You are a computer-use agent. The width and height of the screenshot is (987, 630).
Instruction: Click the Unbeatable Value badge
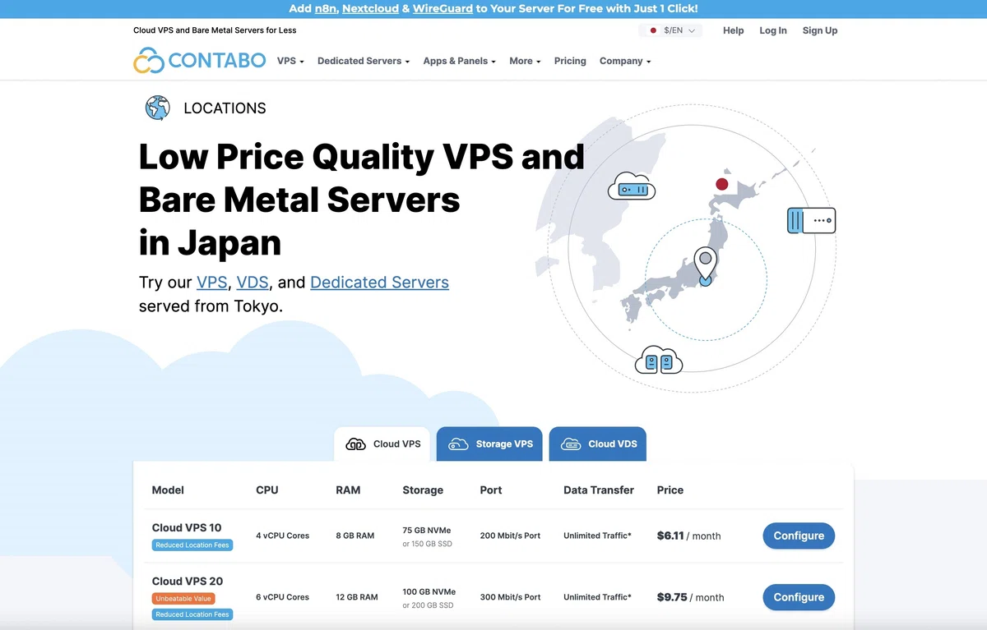pos(184,599)
